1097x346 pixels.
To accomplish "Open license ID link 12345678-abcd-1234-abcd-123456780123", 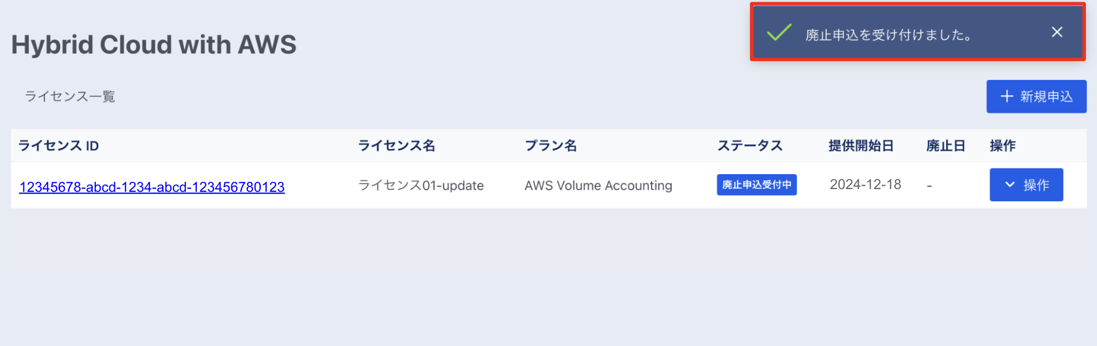I will tap(152, 187).
